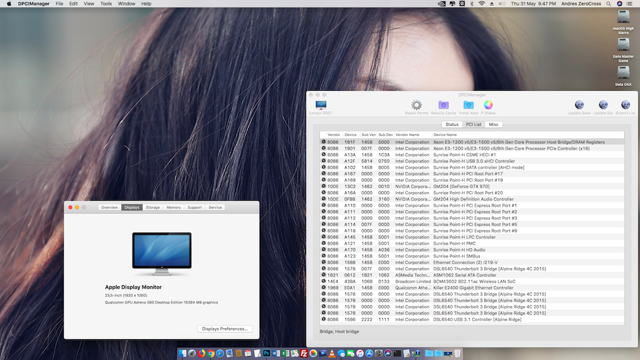Open the Install Kext tool
This screenshot has width=640, height=360.
tap(468, 105)
